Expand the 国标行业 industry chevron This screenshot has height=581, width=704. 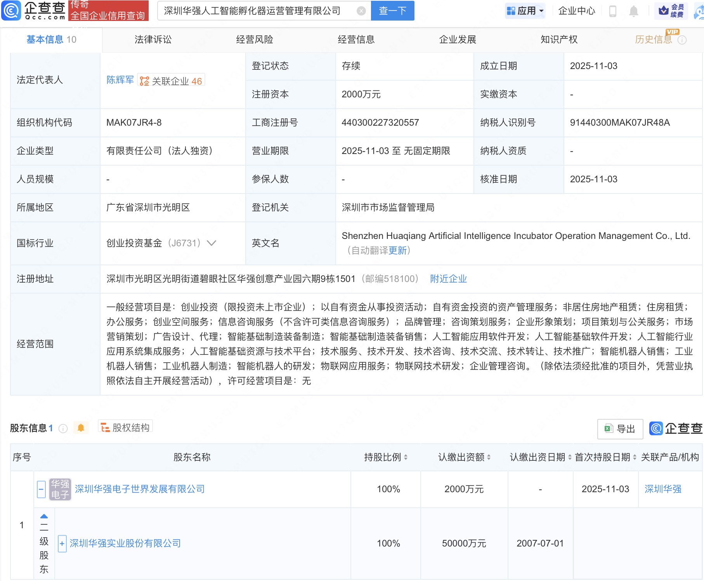click(212, 243)
